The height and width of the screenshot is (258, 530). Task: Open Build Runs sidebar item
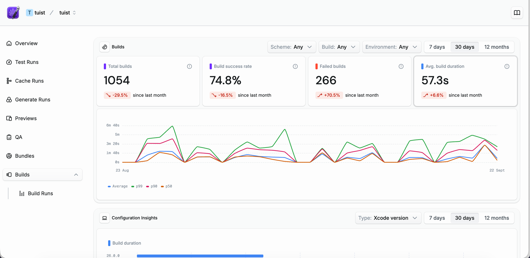pos(40,194)
